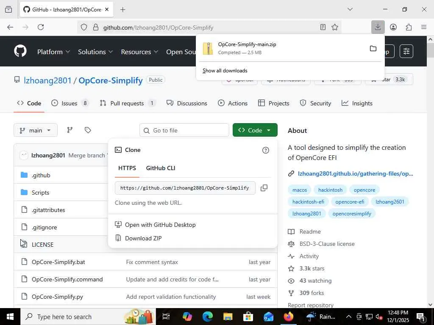Show hidden system tray icons
The width and height of the screenshot is (434, 325).
(349, 317)
